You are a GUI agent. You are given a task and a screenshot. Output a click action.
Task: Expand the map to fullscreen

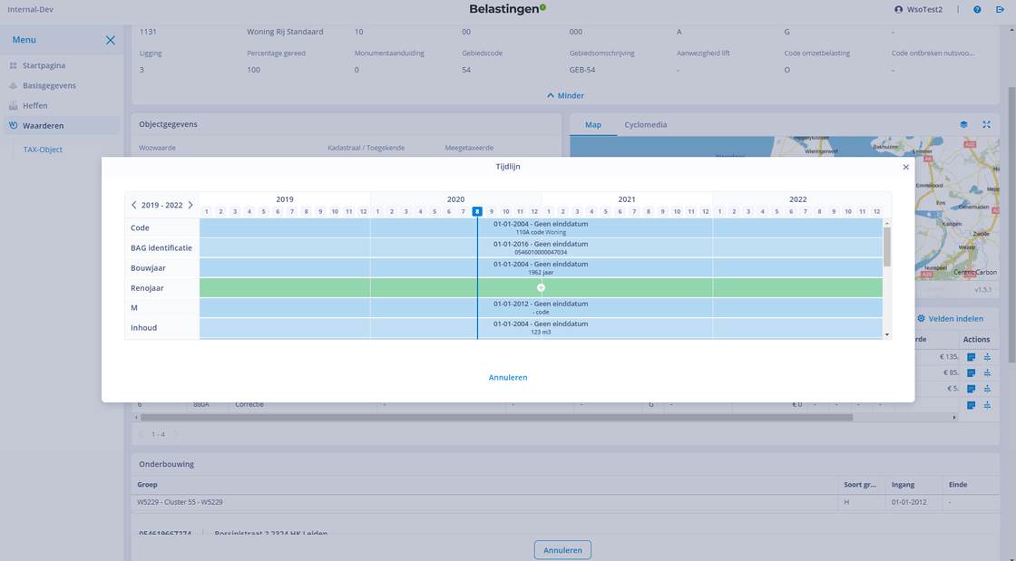(x=986, y=125)
